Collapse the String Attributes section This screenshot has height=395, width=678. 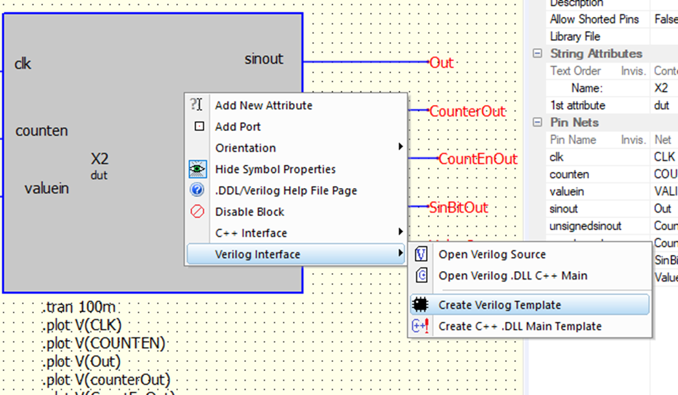pos(537,54)
